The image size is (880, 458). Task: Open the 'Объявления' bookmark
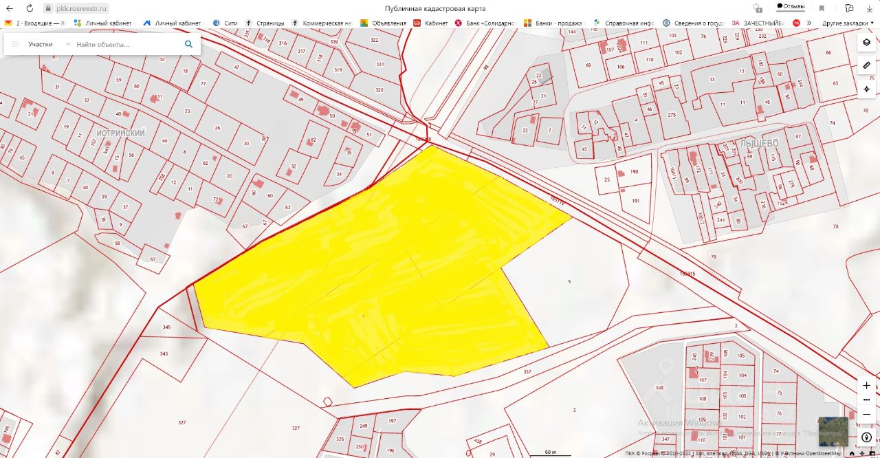tap(384, 23)
